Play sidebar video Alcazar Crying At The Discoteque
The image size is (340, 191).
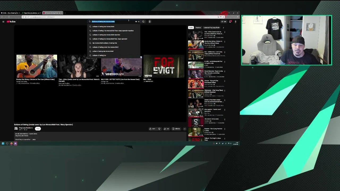coord(196,84)
